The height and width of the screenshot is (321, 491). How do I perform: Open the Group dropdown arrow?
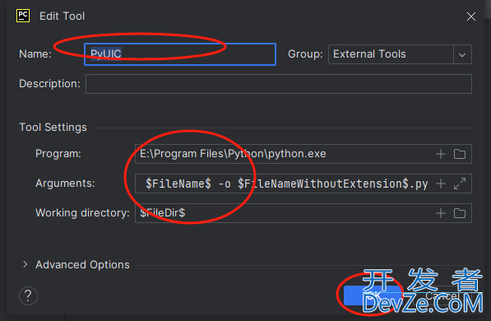click(462, 54)
